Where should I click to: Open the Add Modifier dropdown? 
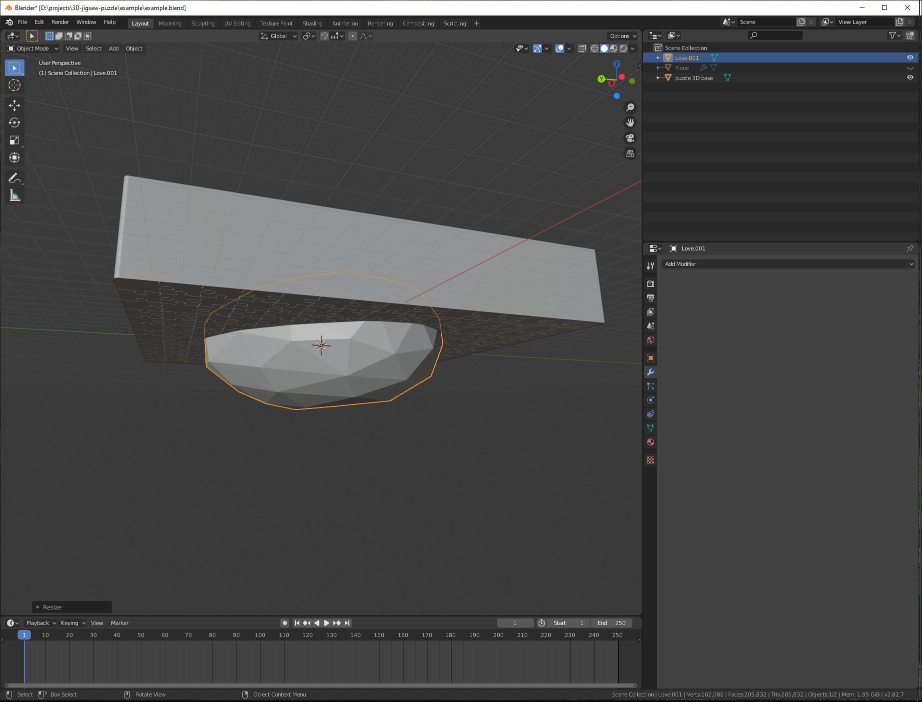coord(788,264)
